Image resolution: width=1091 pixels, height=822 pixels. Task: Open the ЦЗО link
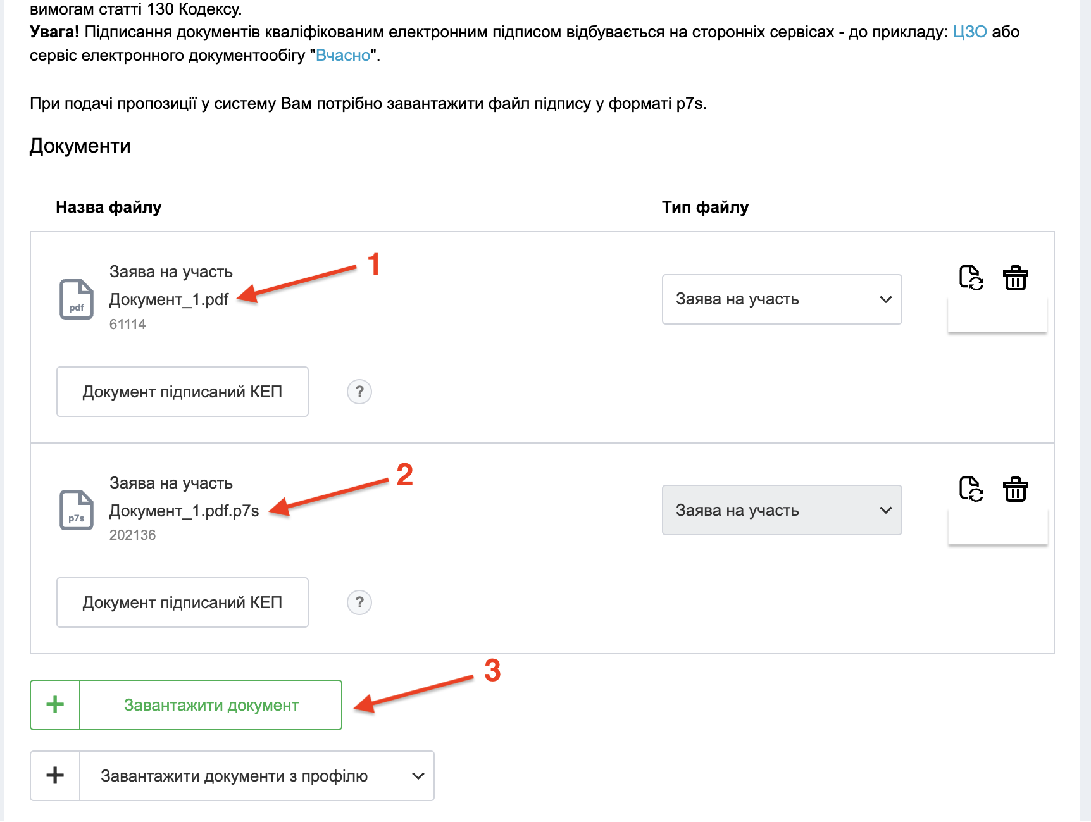pyautogui.click(x=969, y=32)
